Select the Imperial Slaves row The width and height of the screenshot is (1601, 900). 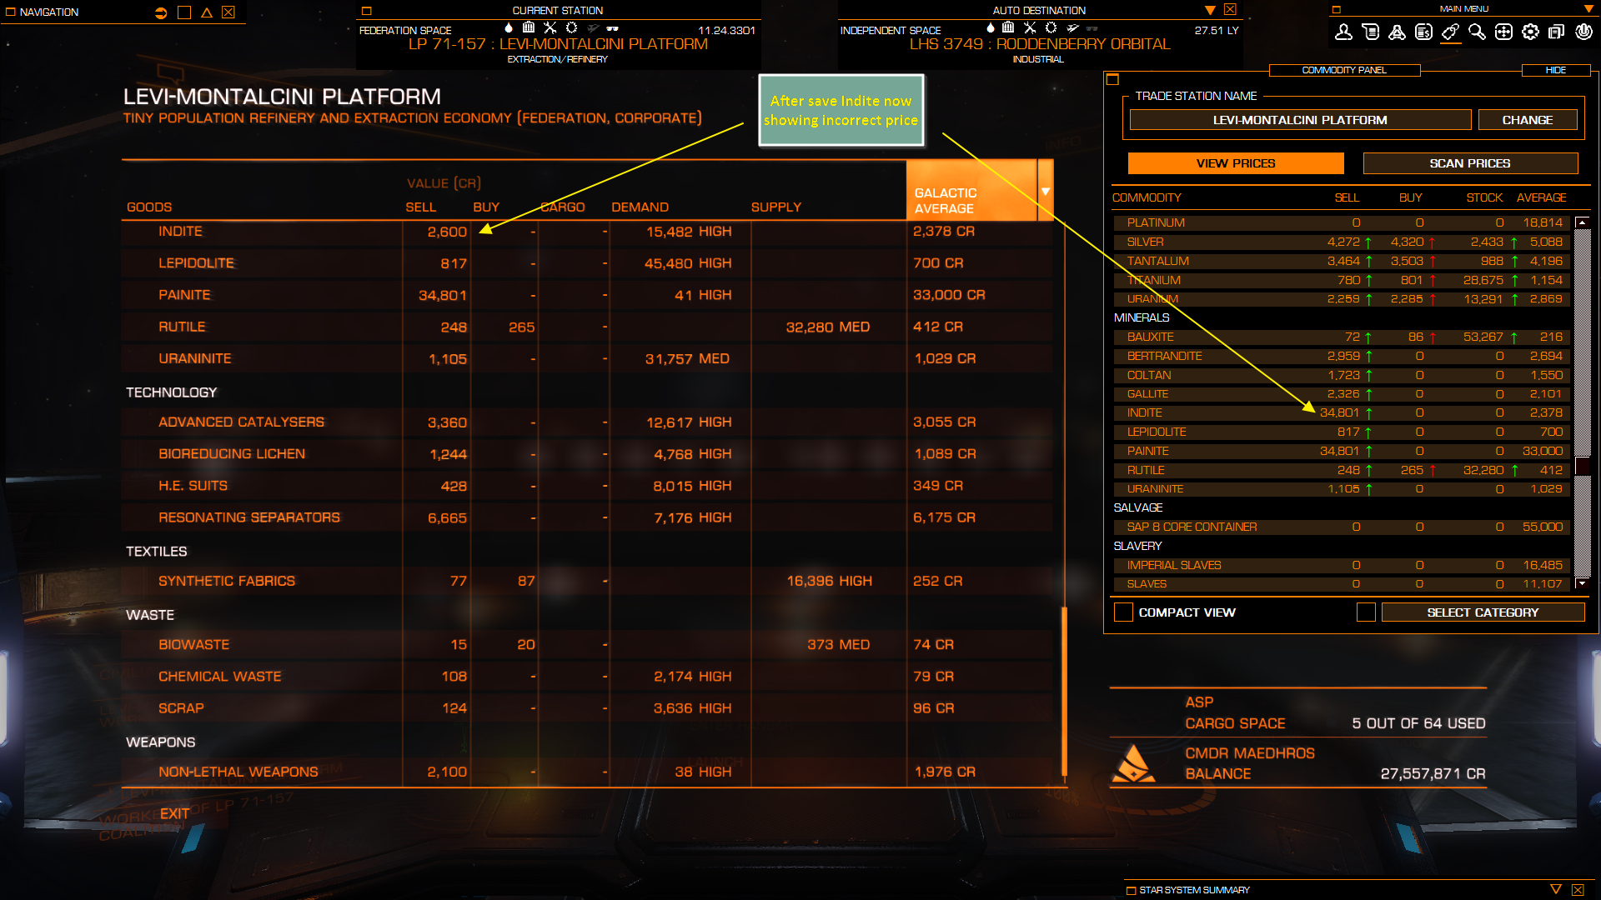click(1343, 565)
